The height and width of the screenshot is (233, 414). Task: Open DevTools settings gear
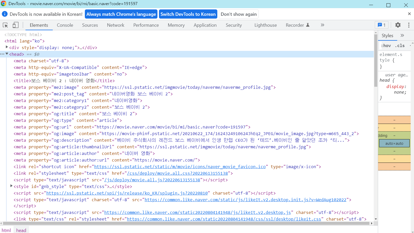398,25
